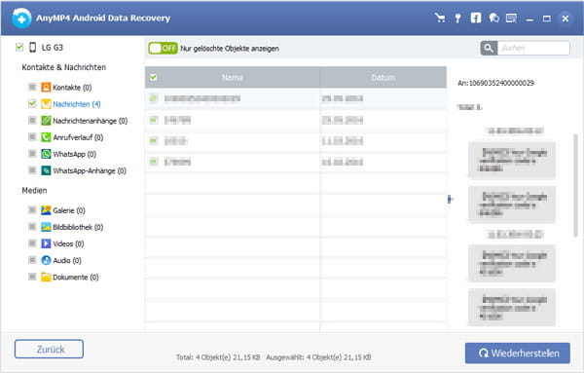
Task: Open the shopping cart purchase icon
Action: click(x=440, y=18)
